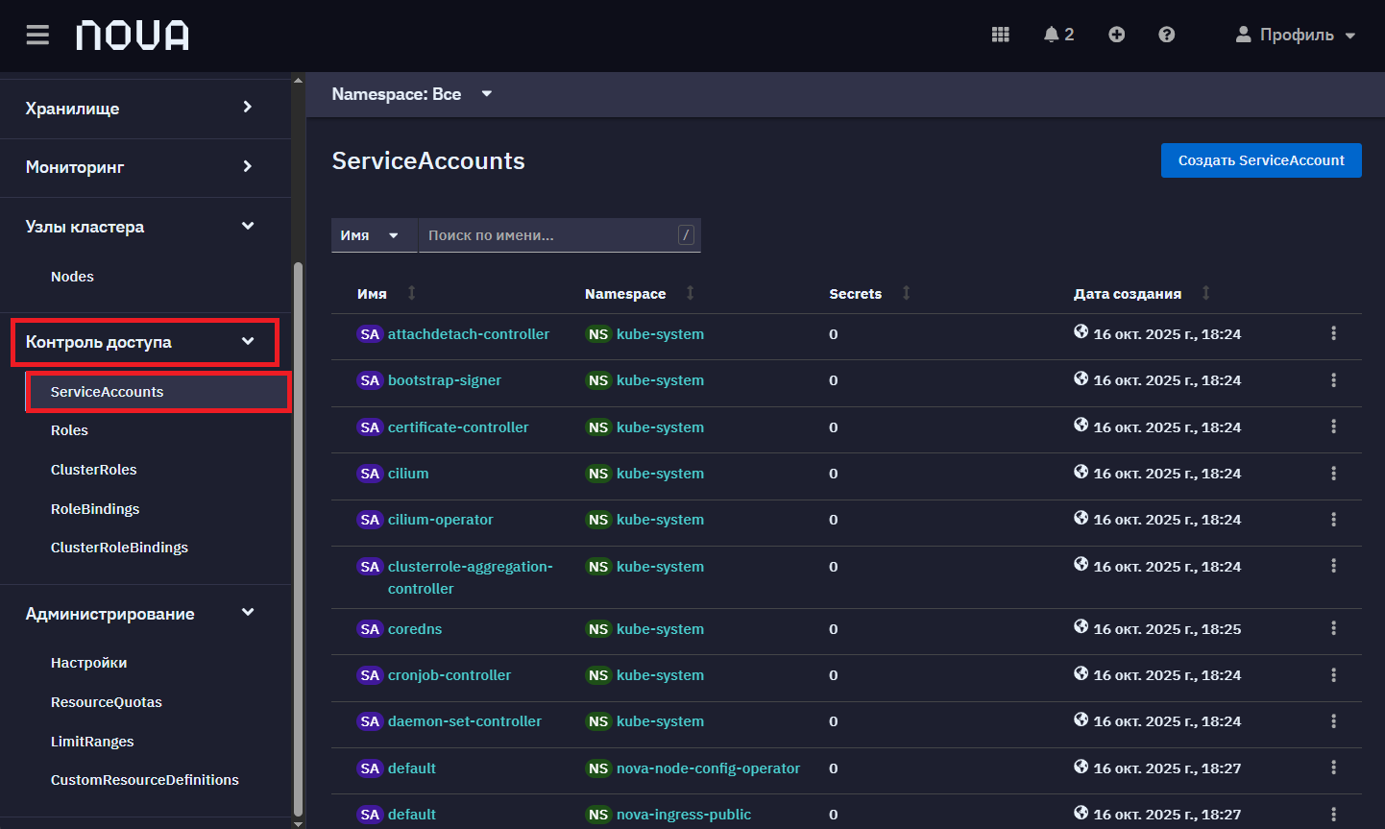Image resolution: width=1385 pixels, height=829 pixels.
Task: Click sort arrows on Имя column
Action: click(412, 293)
